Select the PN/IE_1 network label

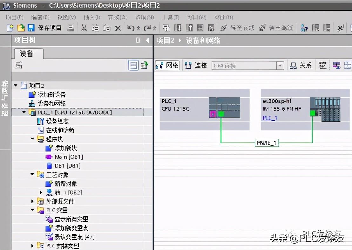pyautogui.click(x=267, y=143)
